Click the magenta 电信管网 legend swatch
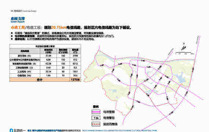 pos(96,112)
